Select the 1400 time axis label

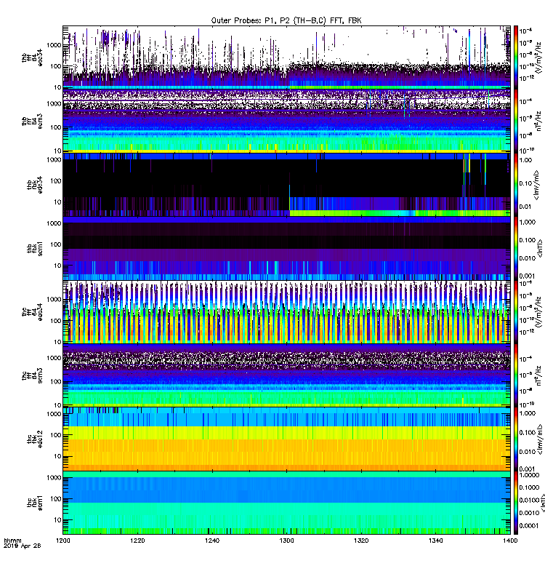tap(510, 541)
